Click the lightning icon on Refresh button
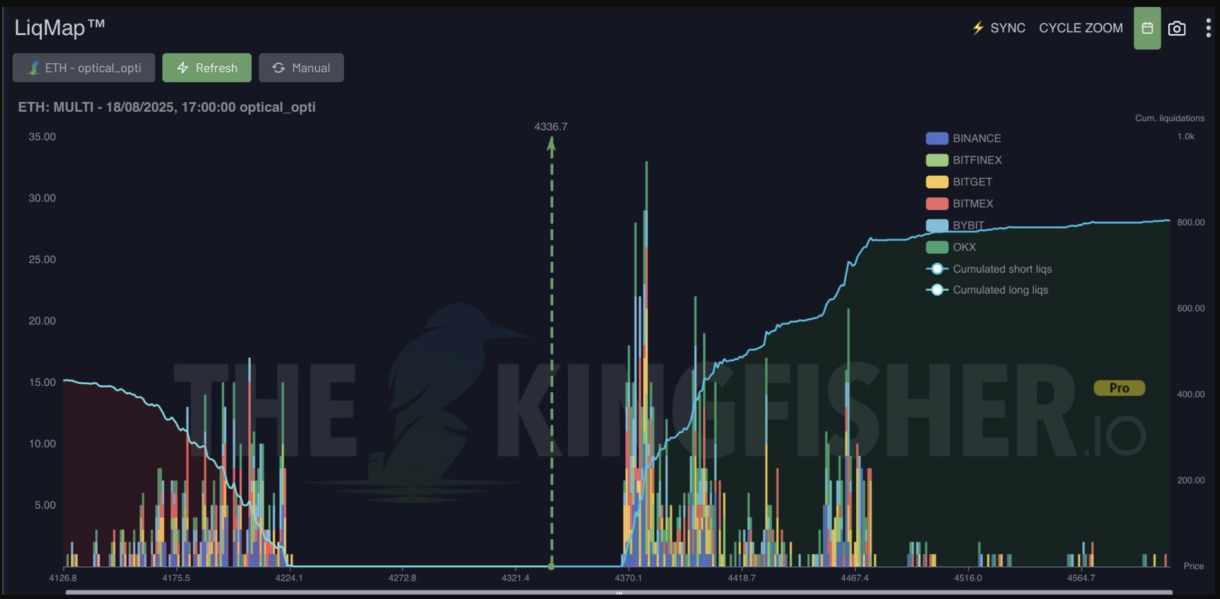This screenshot has height=599, width=1220. [x=183, y=68]
